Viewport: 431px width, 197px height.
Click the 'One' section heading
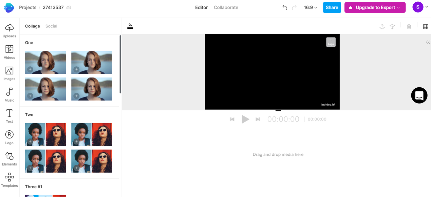(x=29, y=43)
